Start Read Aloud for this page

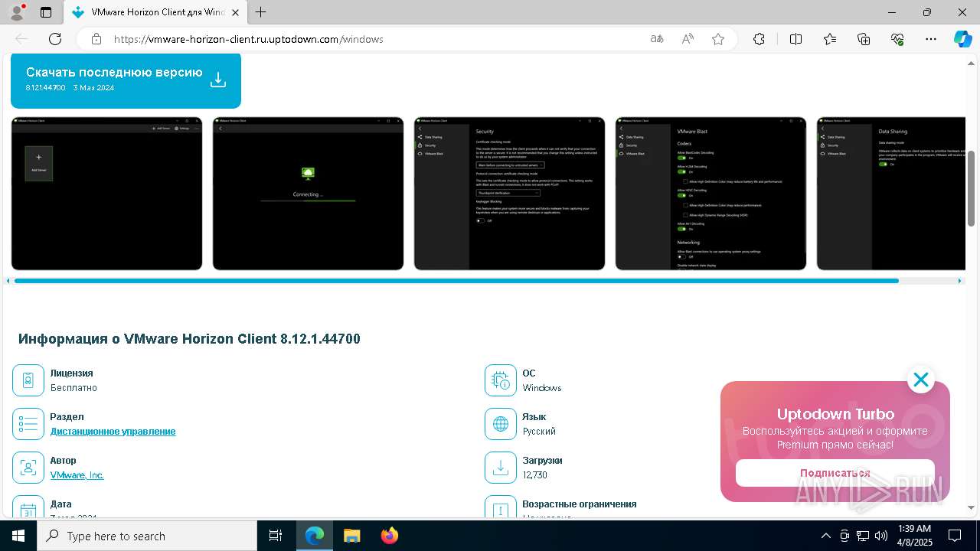point(688,39)
